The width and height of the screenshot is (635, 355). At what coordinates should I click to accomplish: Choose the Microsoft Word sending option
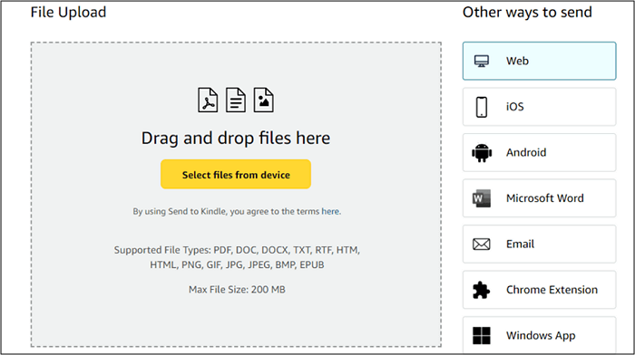pyautogui.click(x=540, y=198)
